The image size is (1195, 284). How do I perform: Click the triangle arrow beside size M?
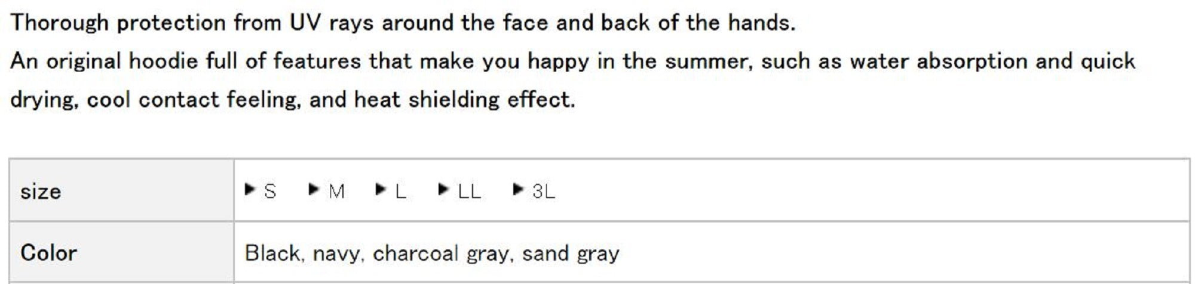point(313,190)
